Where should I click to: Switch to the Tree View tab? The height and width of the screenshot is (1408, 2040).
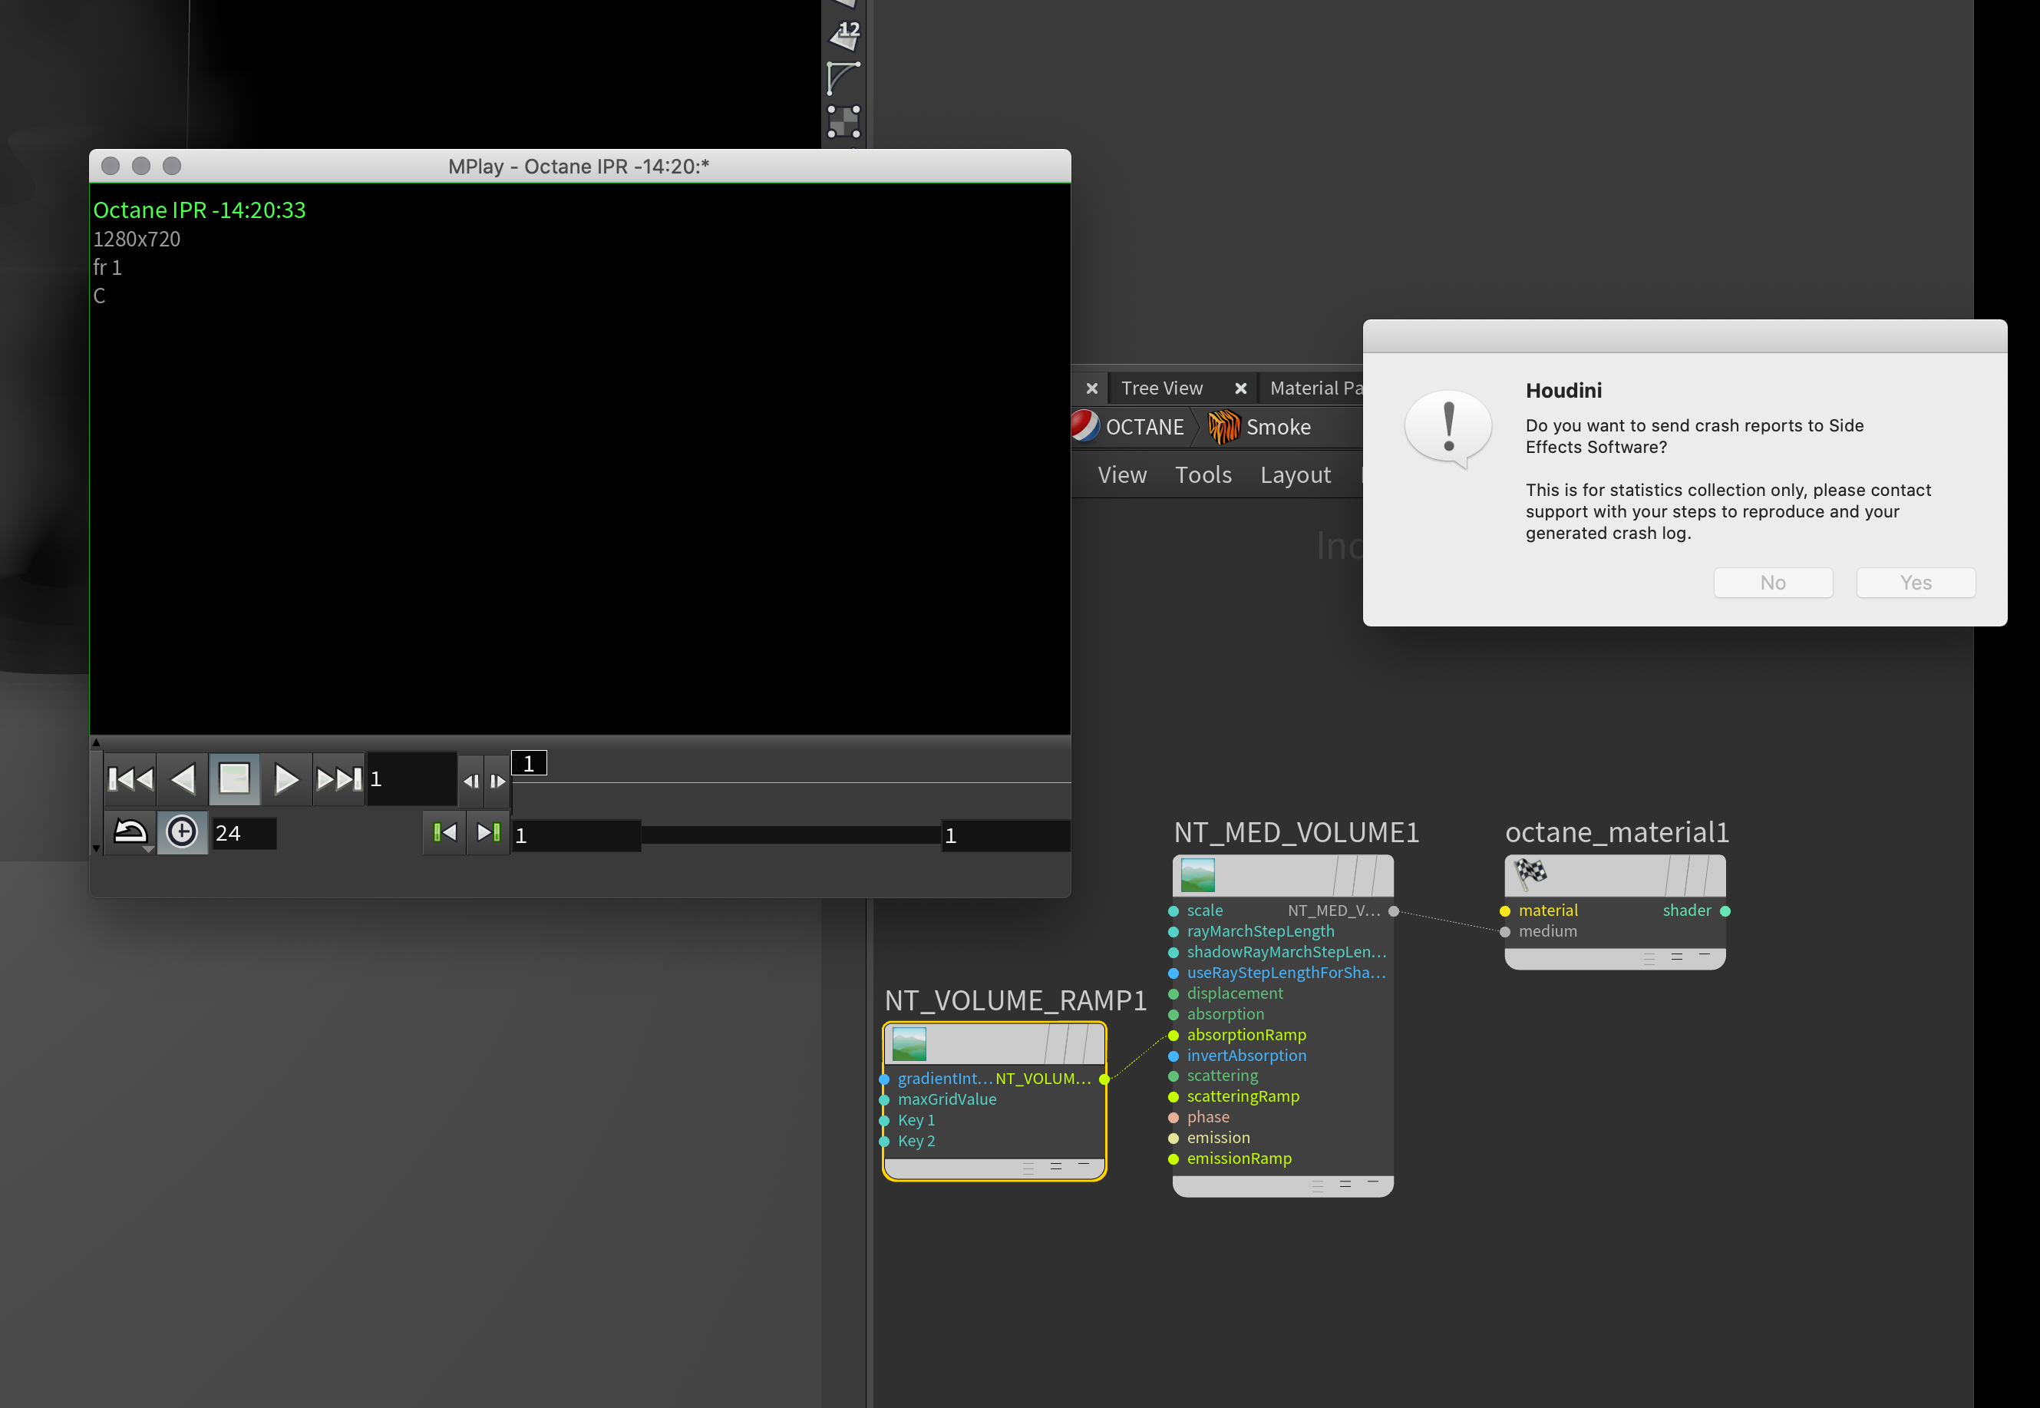coord(1161,388)
